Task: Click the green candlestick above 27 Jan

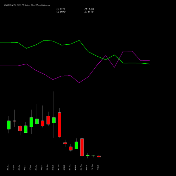Action: (31, 122)
